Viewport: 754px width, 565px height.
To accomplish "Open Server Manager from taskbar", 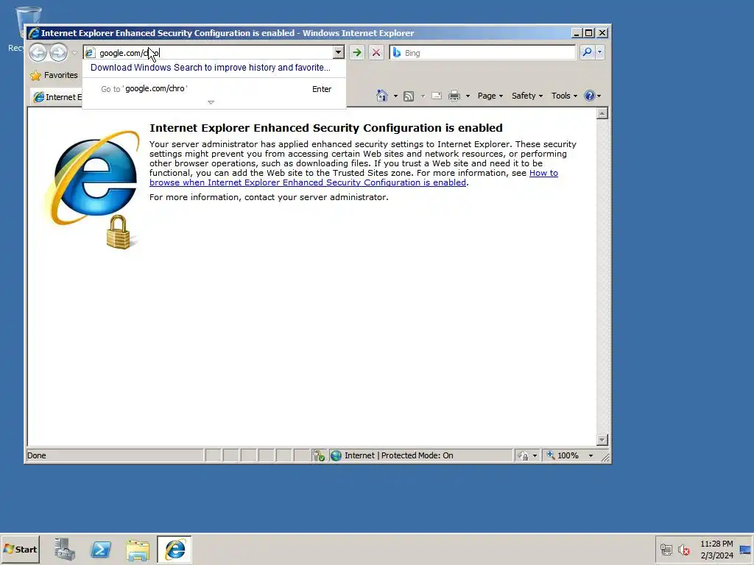I will coord(65,550).
